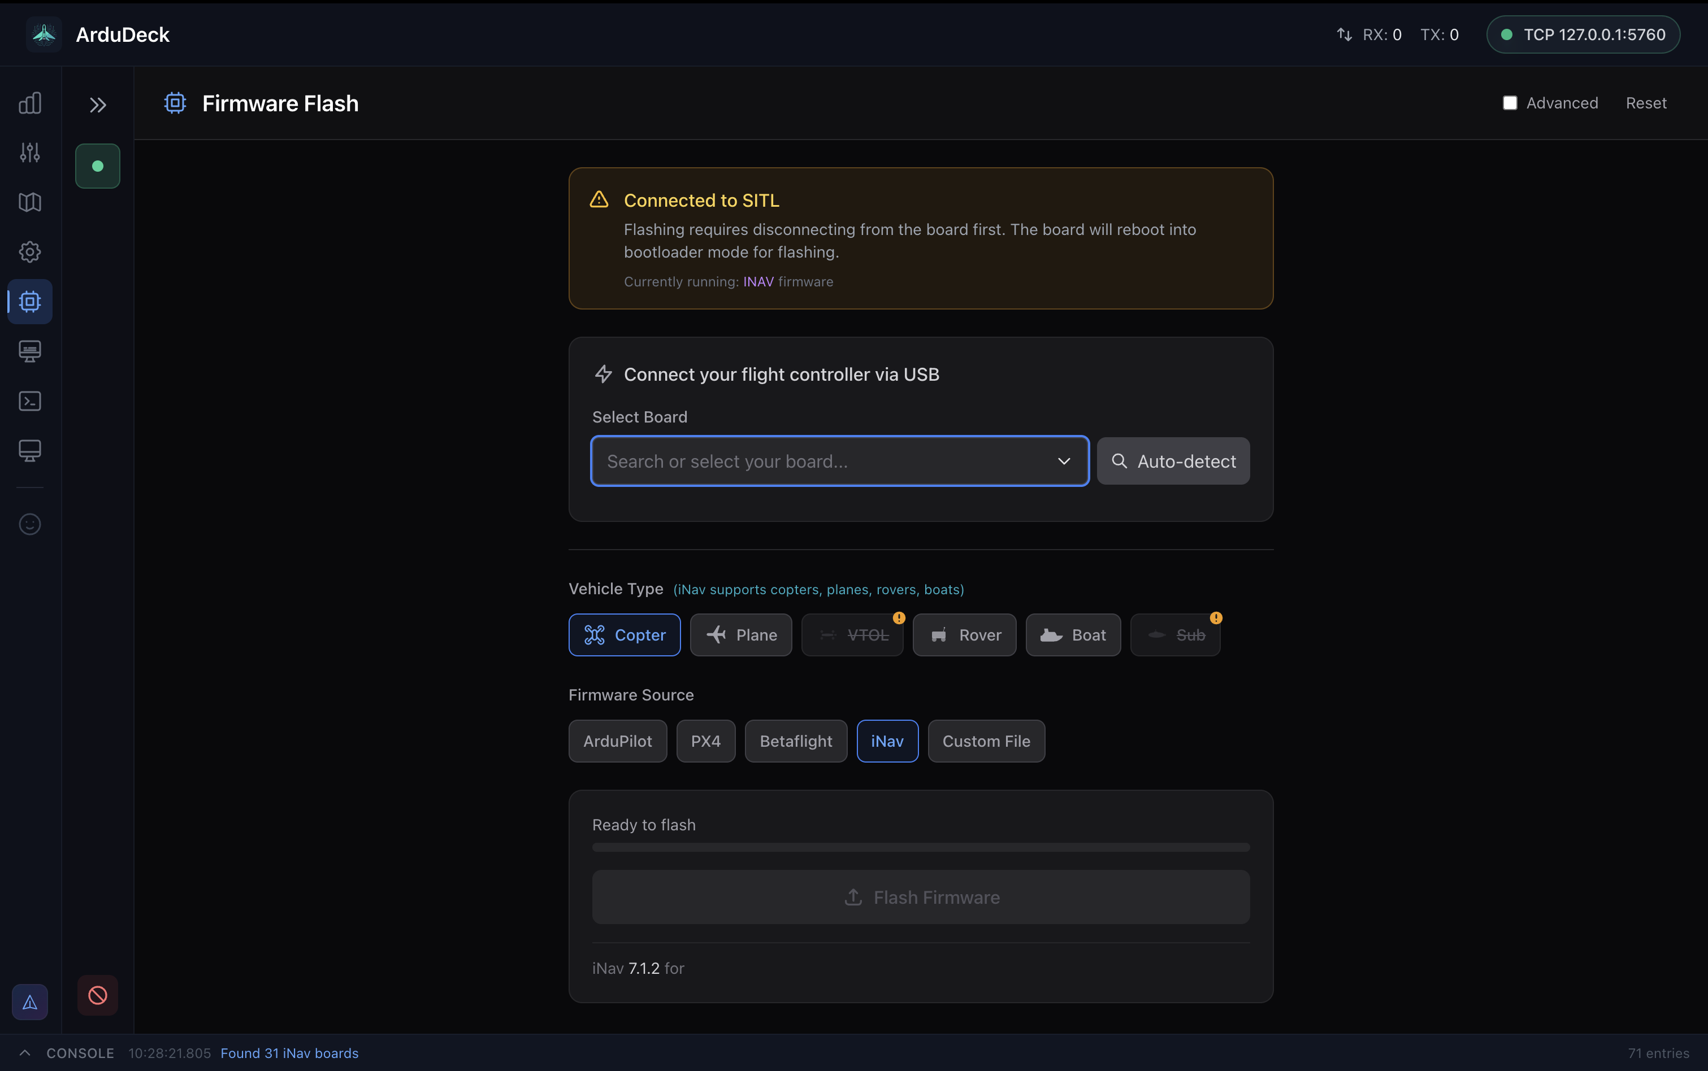Select the disabled VTOL vehicle type
1708x1071 pixels.
[x=852, y=635]
